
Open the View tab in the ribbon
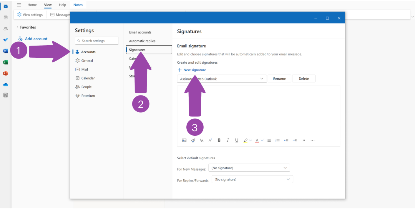pos(48,5)
